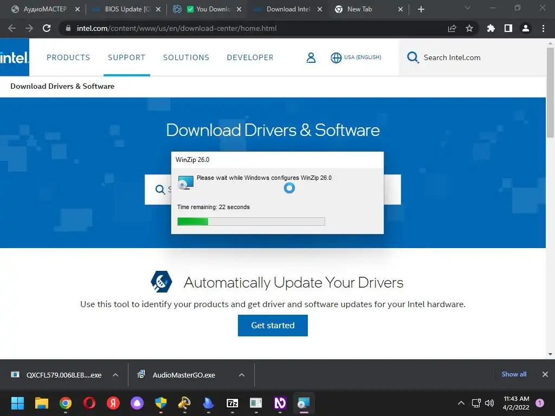Open DEVELOPER menu
Viewport: 555px width, 416px height.
(250, 57)
